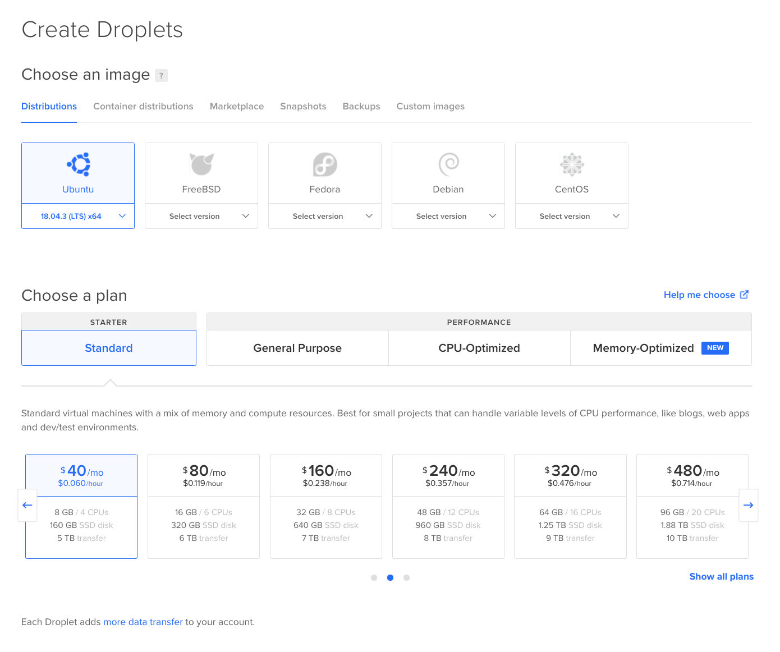Choose the CentOS logo icon
Screen dimensions: 780x652
572,164
